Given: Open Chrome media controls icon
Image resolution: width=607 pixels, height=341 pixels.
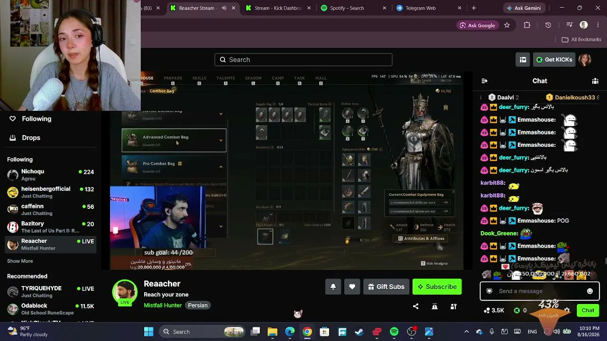Looking at the screenshot, I should coord(569,25).
